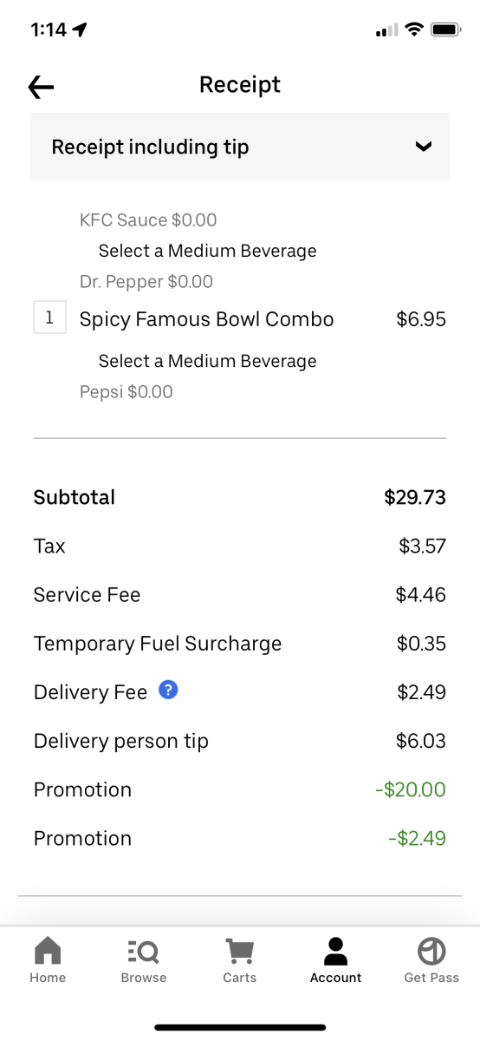Tap the Browse tab label
The width and height of the screenshot is (480, 1041).
point(144,978)
